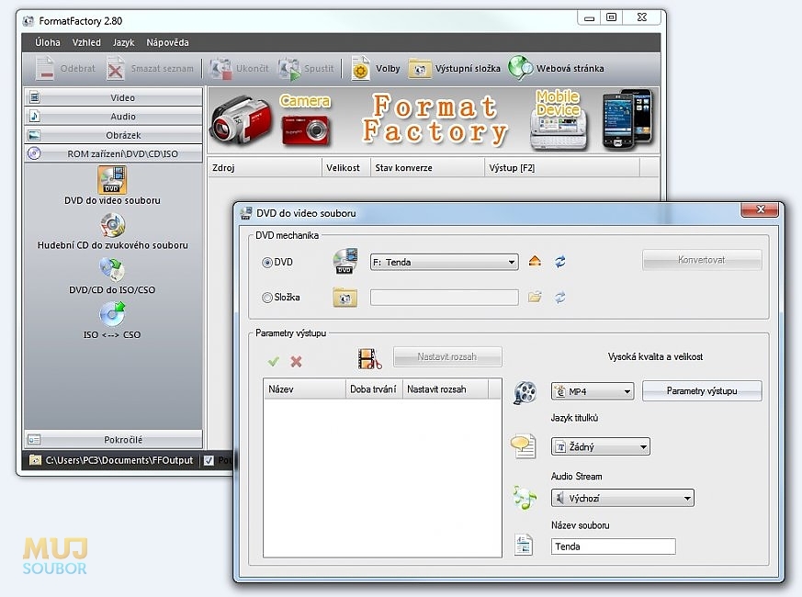Select the DVD radio button

[x=267, y=263]
